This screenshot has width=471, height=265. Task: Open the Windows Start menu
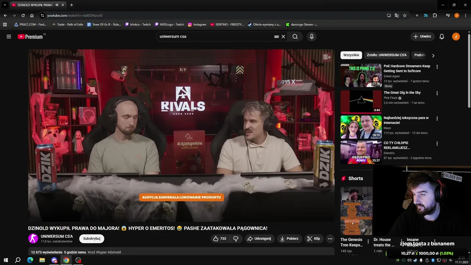point(6,260)
